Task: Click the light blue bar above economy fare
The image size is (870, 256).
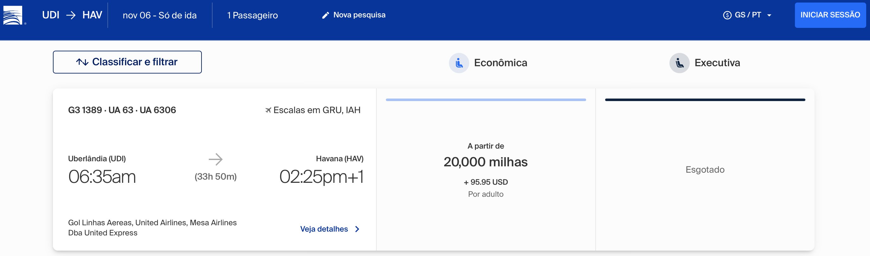Action: click(x=486, y=99)
